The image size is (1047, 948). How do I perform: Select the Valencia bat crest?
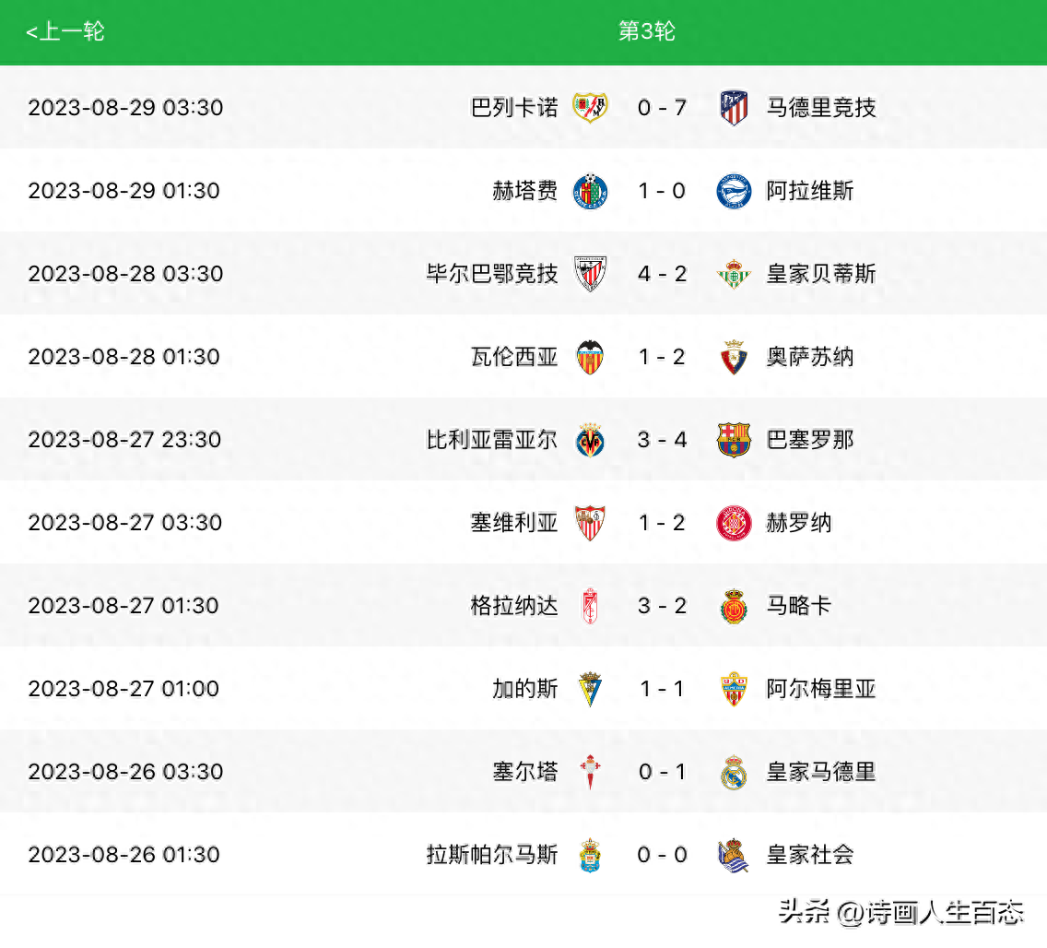590,357
